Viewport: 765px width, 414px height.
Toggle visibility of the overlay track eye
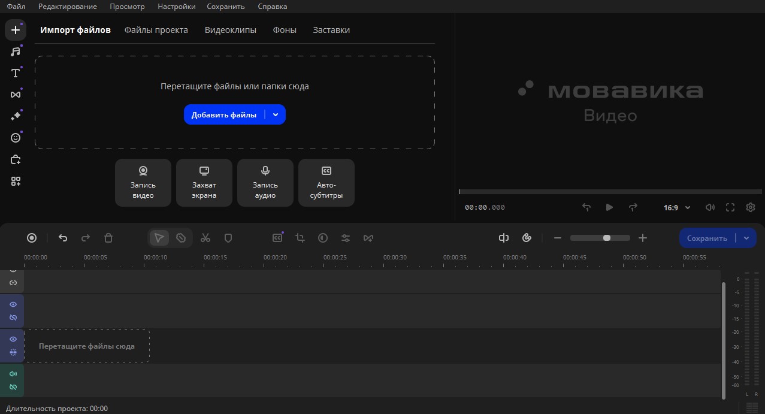coord(13,304)
